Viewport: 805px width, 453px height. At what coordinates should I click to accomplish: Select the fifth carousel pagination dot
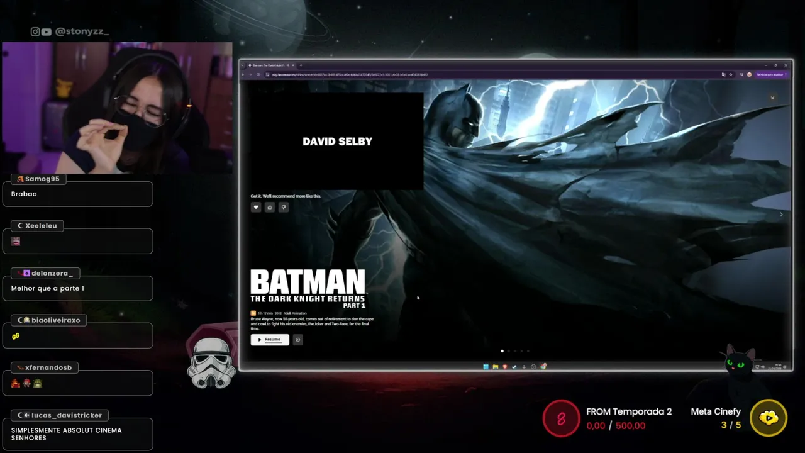tap(528, 351)
